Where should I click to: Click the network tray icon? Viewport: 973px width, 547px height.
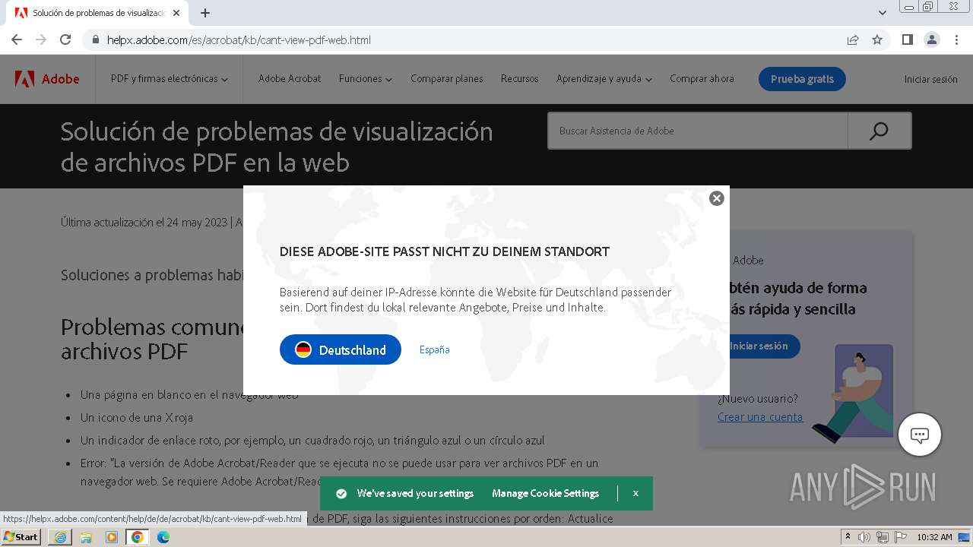tap(883, 537)
